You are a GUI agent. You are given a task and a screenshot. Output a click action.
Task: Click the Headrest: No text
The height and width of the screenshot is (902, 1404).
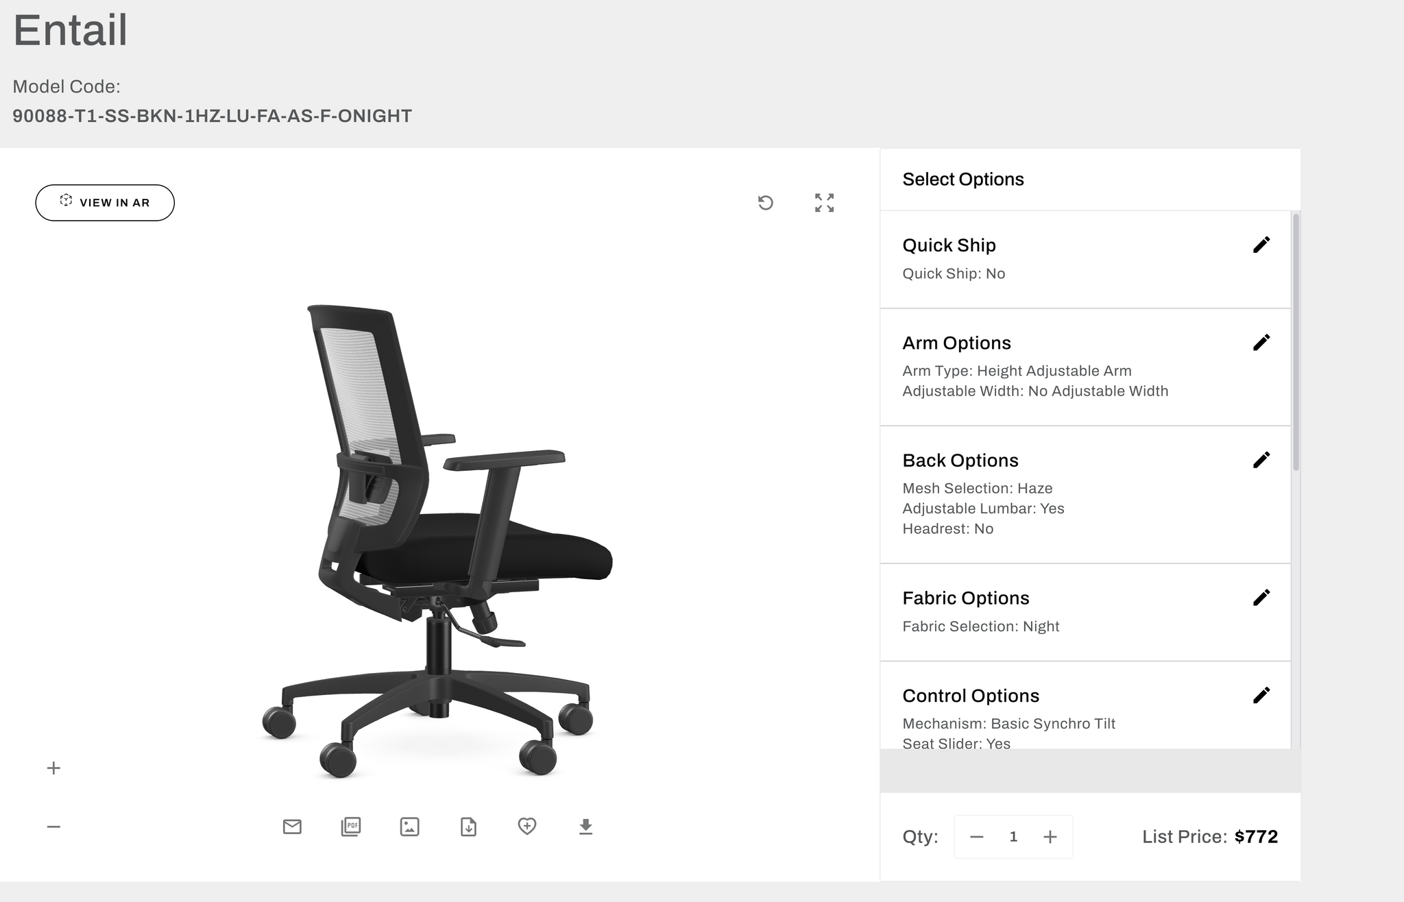coord(947,529)
